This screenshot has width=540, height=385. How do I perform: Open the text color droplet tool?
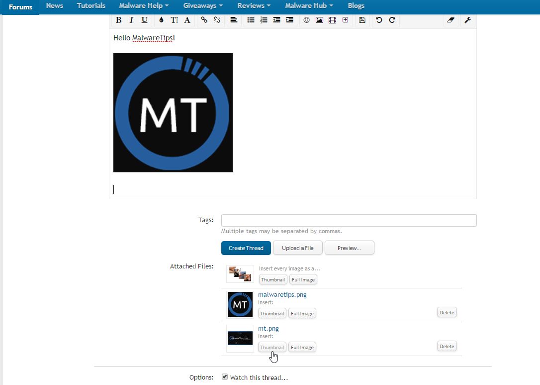click(x=161, y=20)
